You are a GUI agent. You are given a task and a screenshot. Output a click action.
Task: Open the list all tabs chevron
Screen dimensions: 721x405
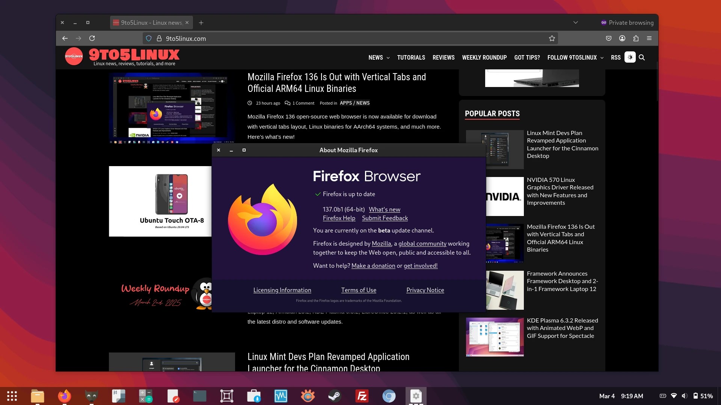coord(575,22)
